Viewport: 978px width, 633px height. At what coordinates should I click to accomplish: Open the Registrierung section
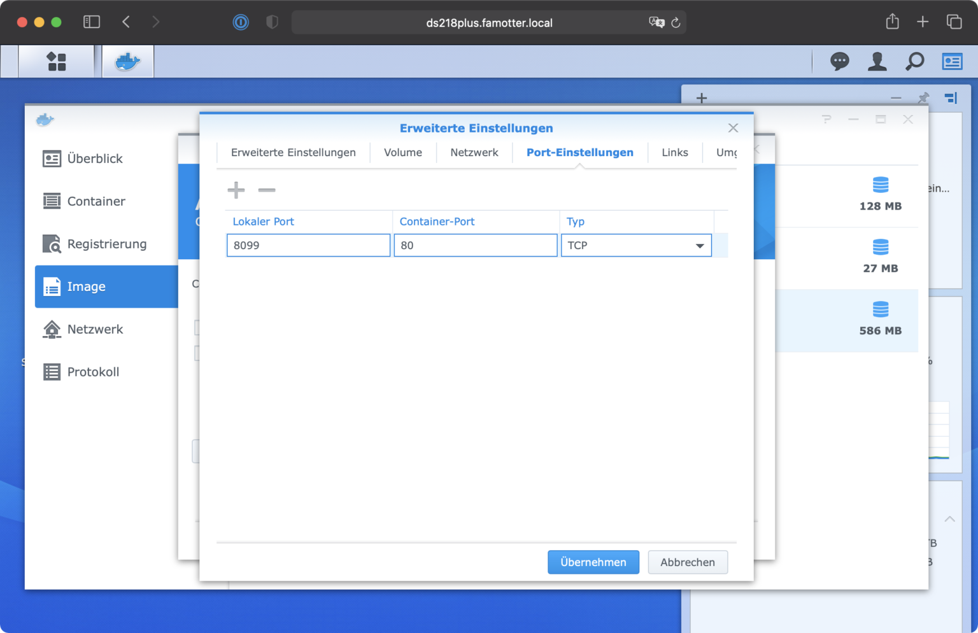[106, 244]
